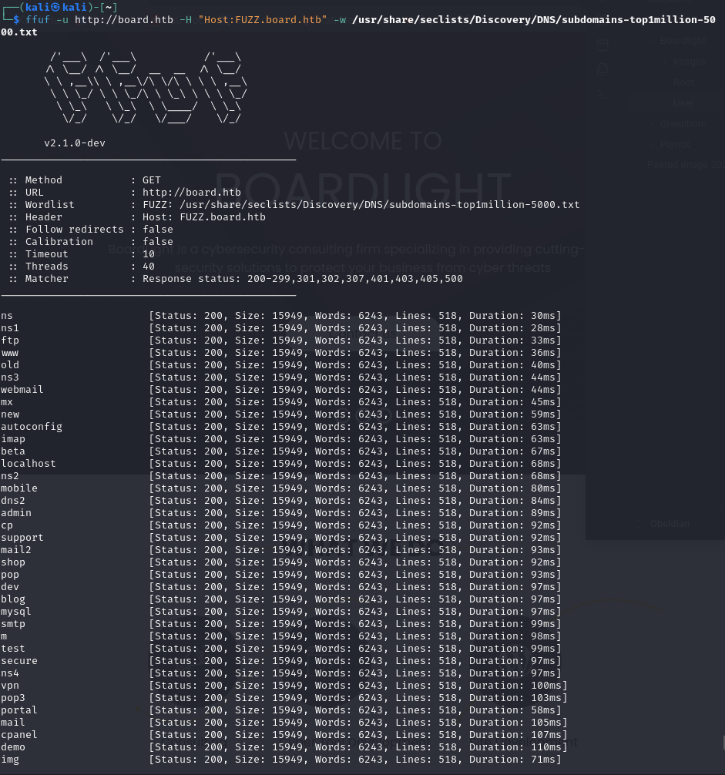Click the 'autoconfig' result row name
Viewport: 725px width, 775px height.
[31, 427]
